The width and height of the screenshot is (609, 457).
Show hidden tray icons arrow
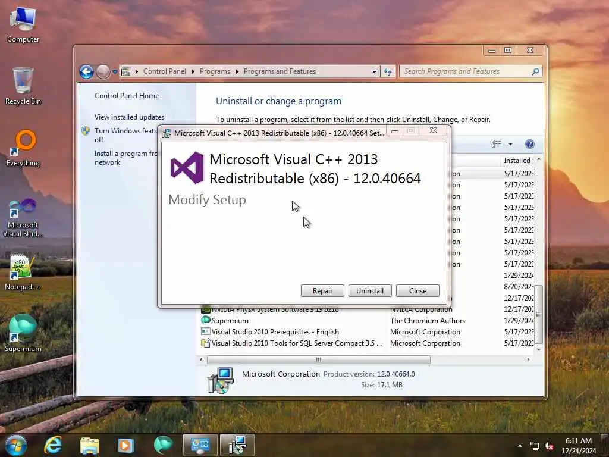tap(520, 446)
